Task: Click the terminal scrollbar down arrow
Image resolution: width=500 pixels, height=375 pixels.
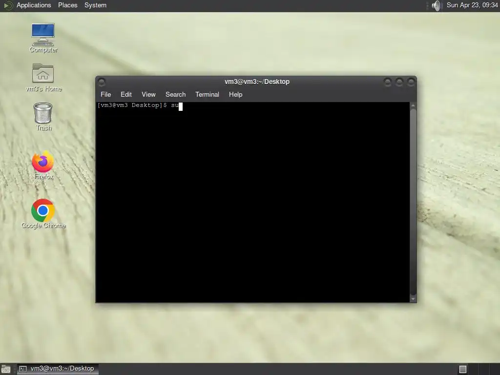Action: pyautogui.click(x=413, y=299)
